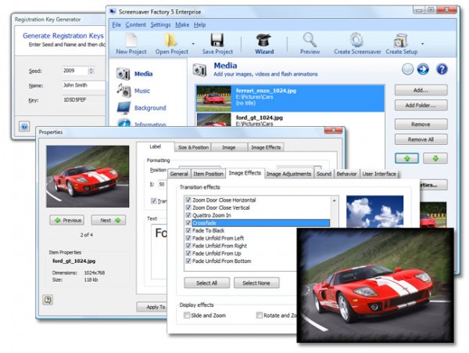Open the Image Adjustments tab

coord(288,174)
